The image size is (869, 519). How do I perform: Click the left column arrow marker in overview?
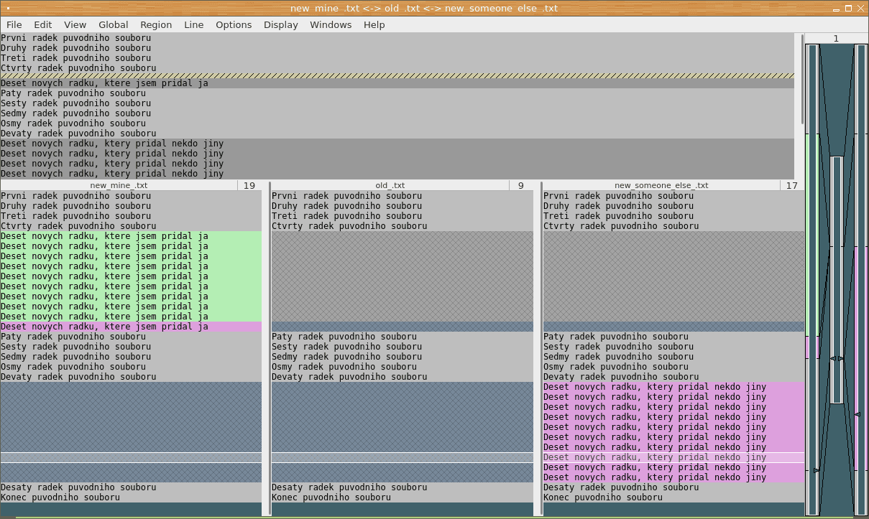pos(816,470)
